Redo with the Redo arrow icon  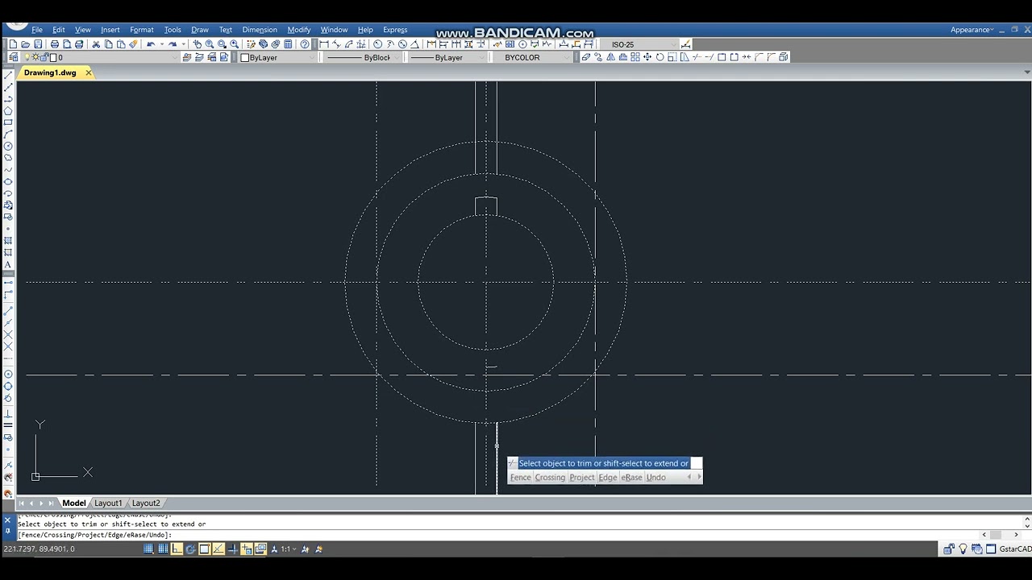click(173, 44)
